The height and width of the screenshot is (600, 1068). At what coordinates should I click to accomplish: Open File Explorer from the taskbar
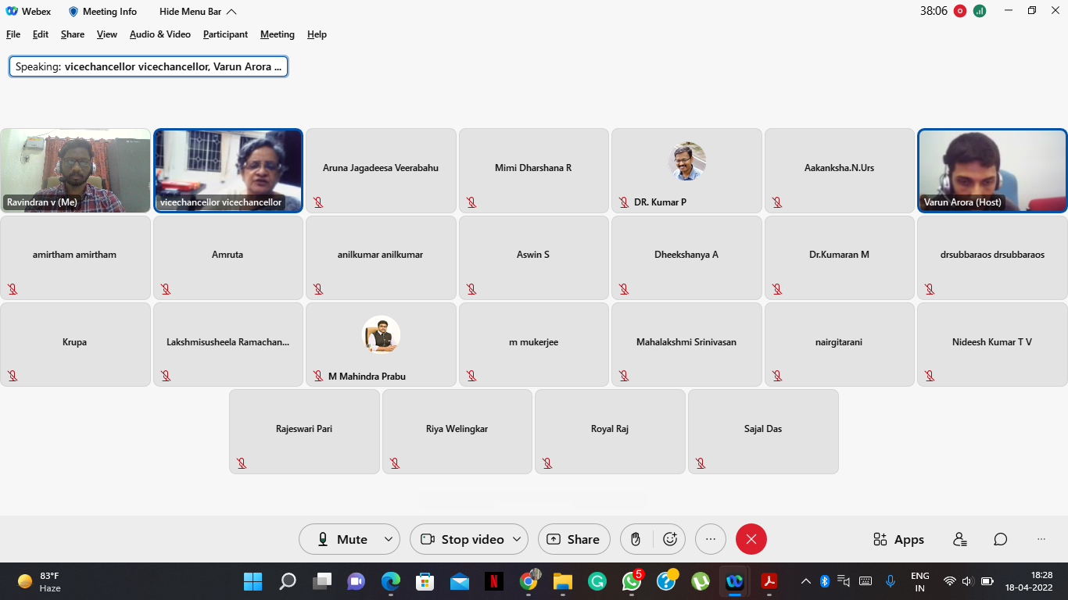[x=563, y=581]
